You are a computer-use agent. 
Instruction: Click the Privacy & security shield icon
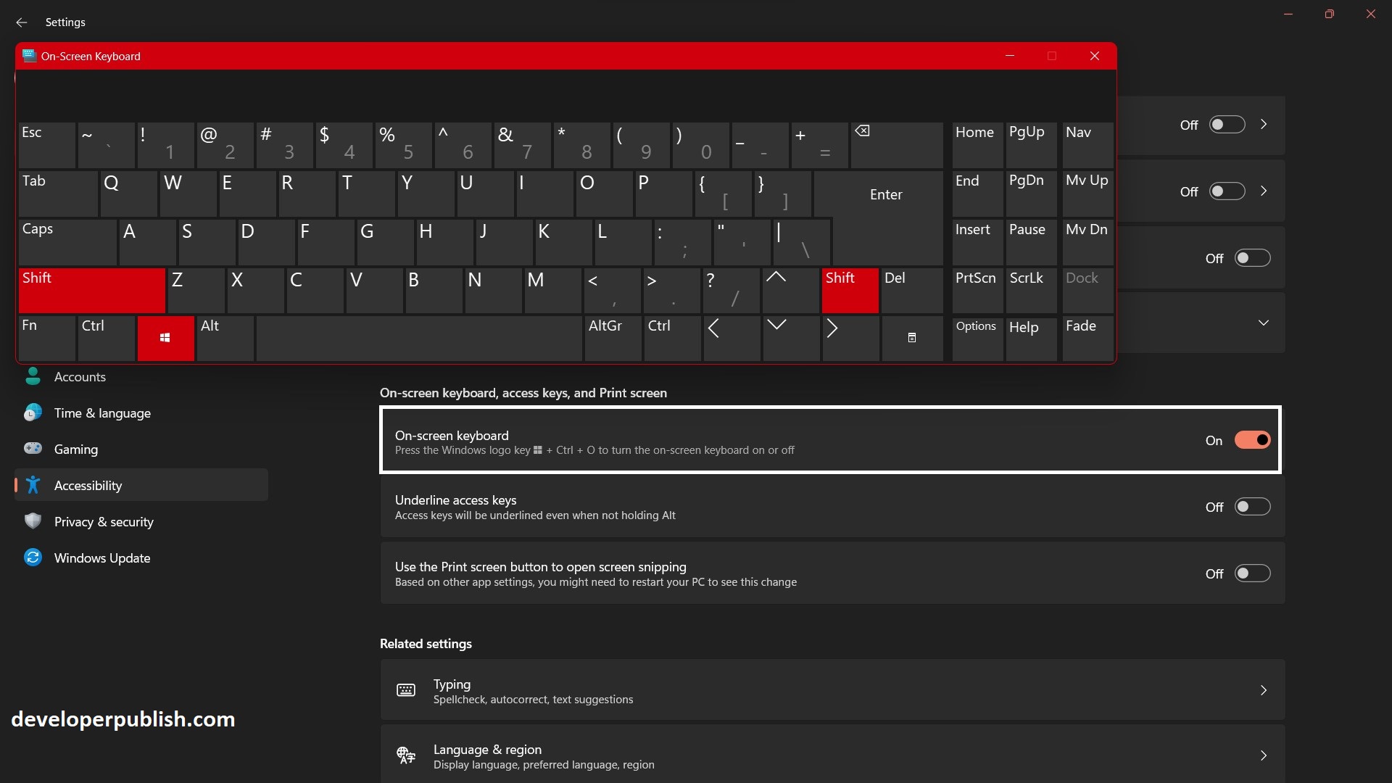[33, 521]
